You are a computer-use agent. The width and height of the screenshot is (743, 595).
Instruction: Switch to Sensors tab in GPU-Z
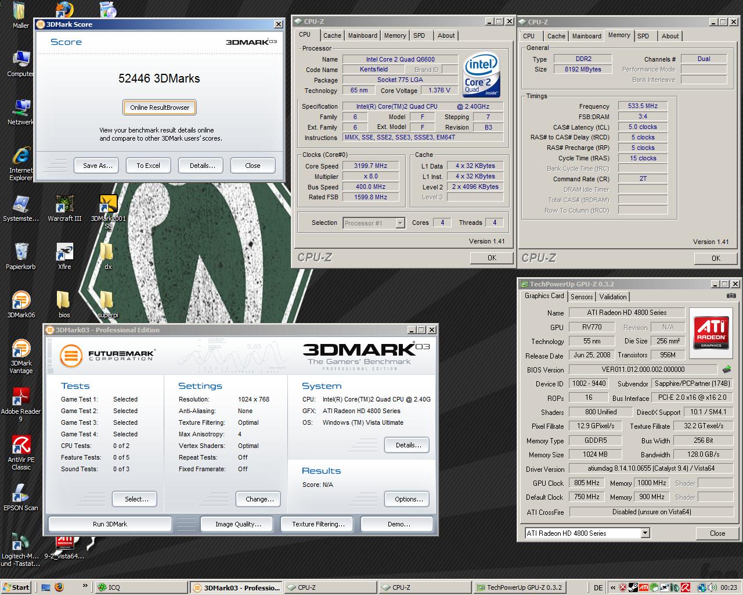(x=582, y=297)
